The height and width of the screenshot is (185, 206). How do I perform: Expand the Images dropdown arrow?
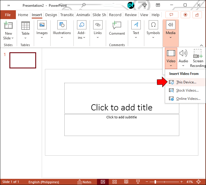(42, 38)
